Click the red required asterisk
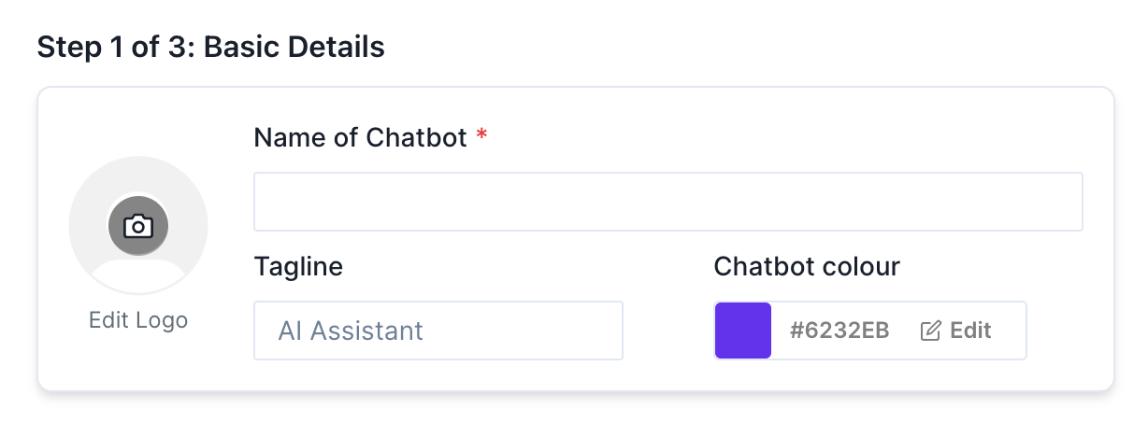 (481, 137)
